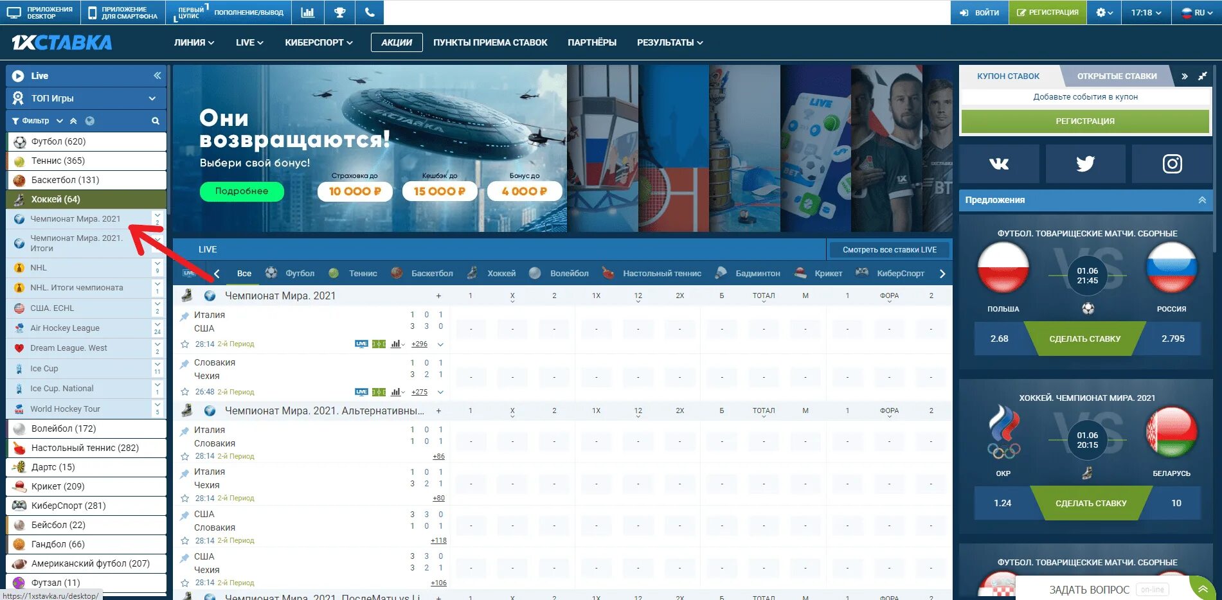Click the Live play icon in the sidebar
1222x600 pixels.
tap(18, 76)
